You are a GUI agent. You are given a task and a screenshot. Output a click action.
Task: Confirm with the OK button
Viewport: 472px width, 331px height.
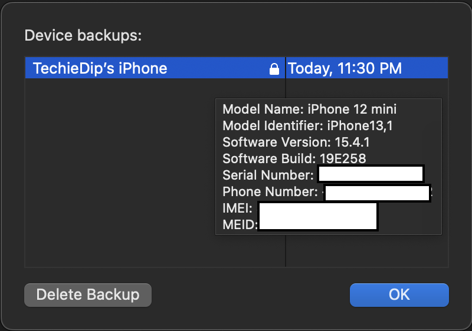pos(399,294)
